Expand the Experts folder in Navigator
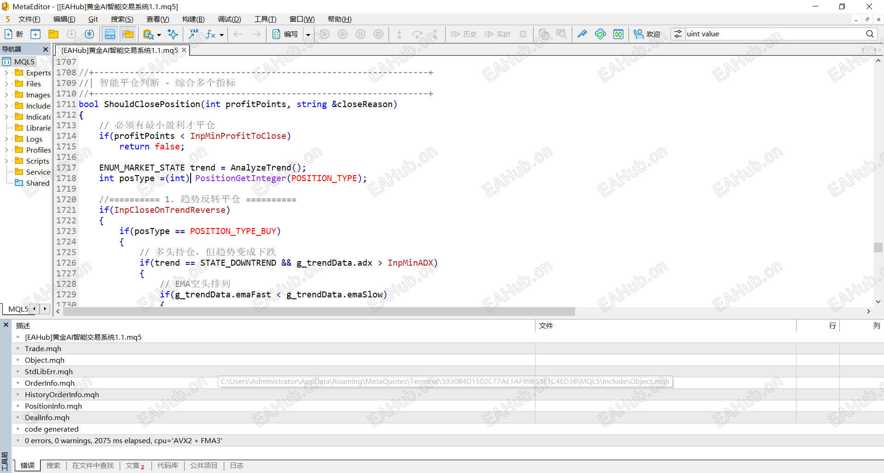Image resolution: width=884 pixels, height=473 pixels. 6,73
